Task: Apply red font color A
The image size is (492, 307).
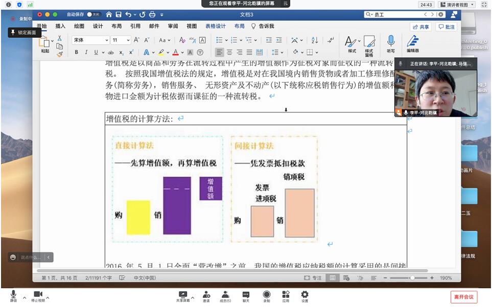Action: point(176,53)
